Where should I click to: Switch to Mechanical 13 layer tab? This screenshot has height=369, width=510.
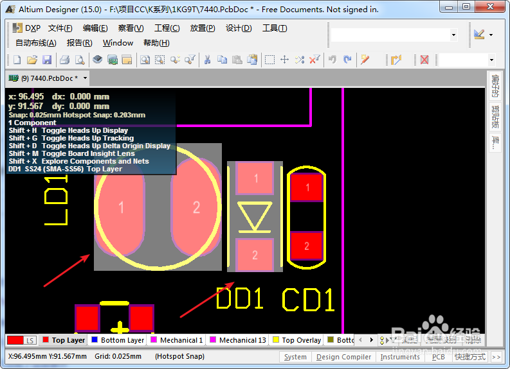[x=238, y=340]
